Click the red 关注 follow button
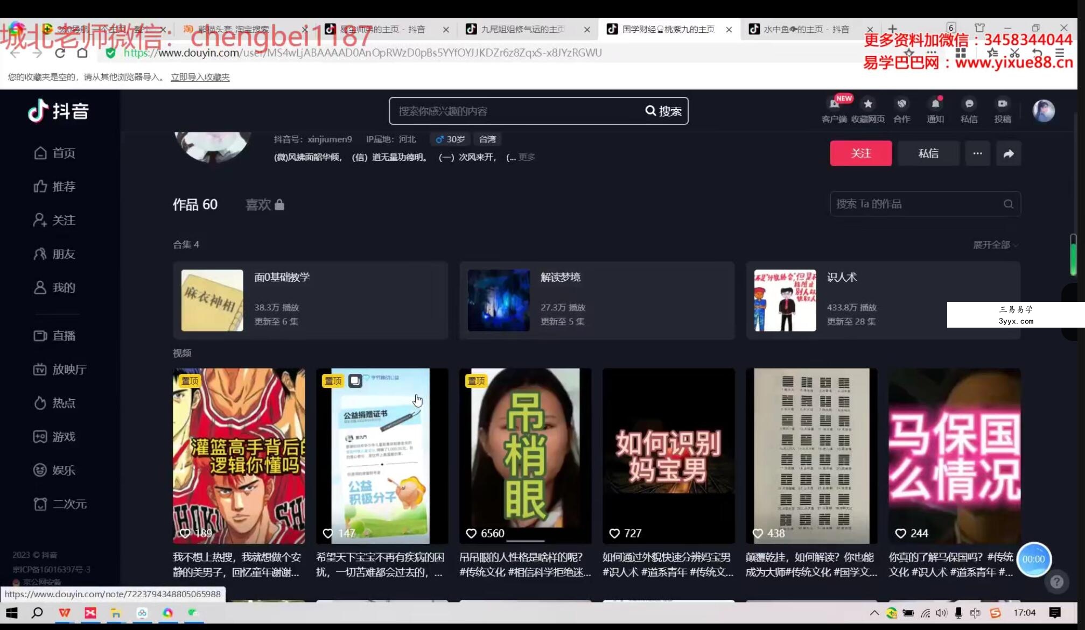 (860, 153)
